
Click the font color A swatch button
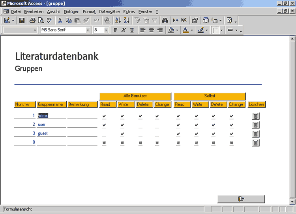point(185,30)
